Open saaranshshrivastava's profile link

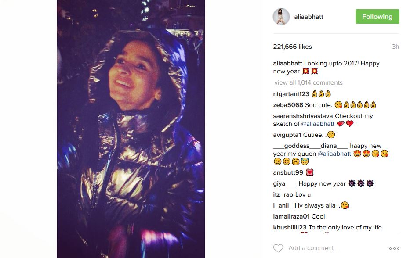[303, 116]
